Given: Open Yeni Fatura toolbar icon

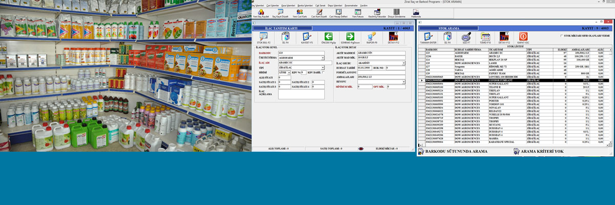Looking at the screenshot, I should point(358,12).
